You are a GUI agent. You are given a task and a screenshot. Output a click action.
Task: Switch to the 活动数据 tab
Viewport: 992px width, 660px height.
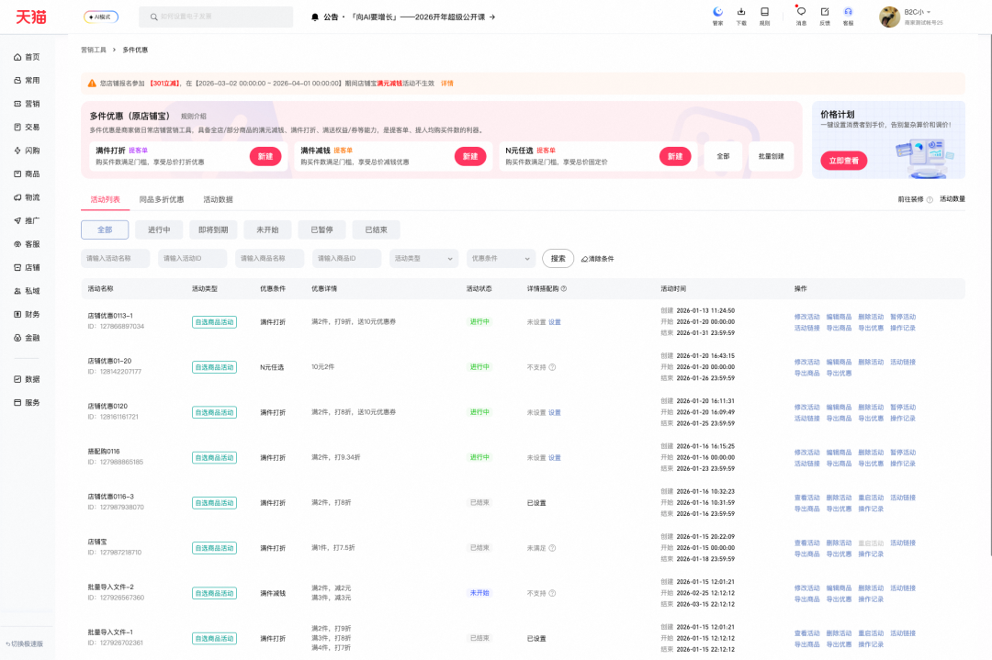click(218, 200)
